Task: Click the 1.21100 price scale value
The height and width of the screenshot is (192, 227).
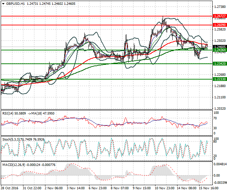Action: [x=220, y=97]
